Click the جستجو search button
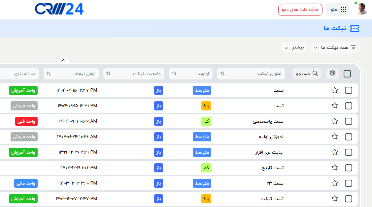This screenshot has width=372, height=207. point(307,74)
